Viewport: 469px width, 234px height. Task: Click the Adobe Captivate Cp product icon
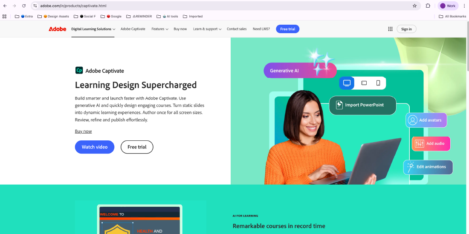click(79, 71)
